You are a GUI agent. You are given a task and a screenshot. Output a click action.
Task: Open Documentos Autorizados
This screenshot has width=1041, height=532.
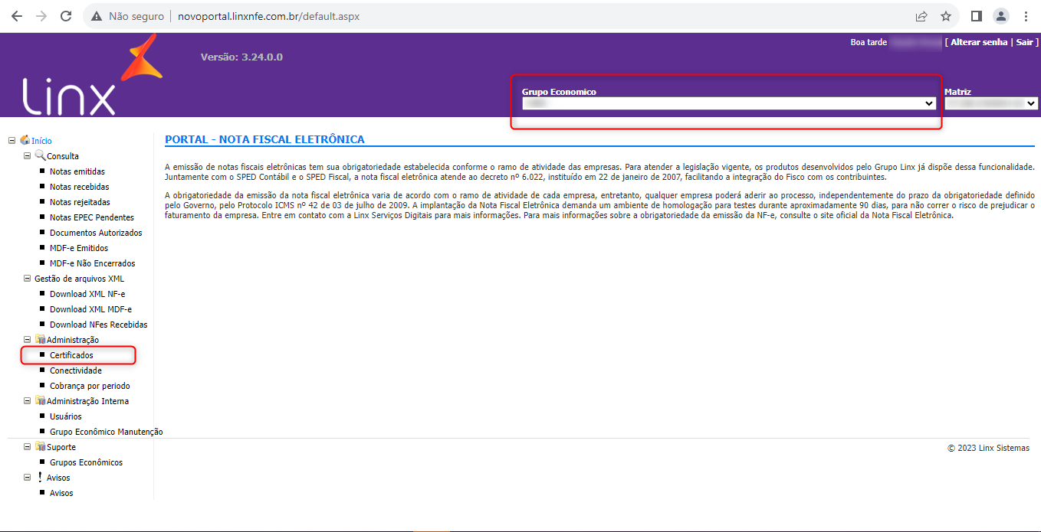(x=96, y=233)
